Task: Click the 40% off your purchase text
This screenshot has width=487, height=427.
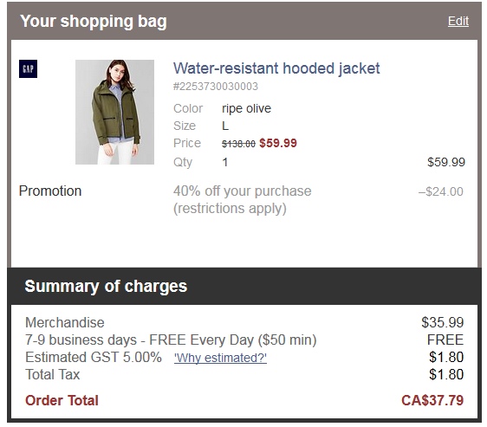Action: [x=243, y=191]
